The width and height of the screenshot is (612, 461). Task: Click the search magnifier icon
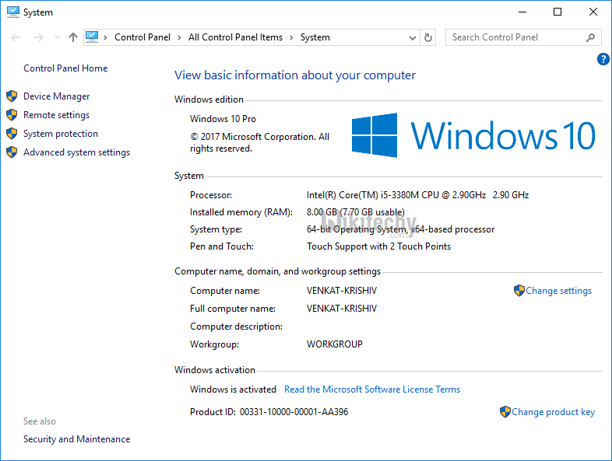[591, 37]
